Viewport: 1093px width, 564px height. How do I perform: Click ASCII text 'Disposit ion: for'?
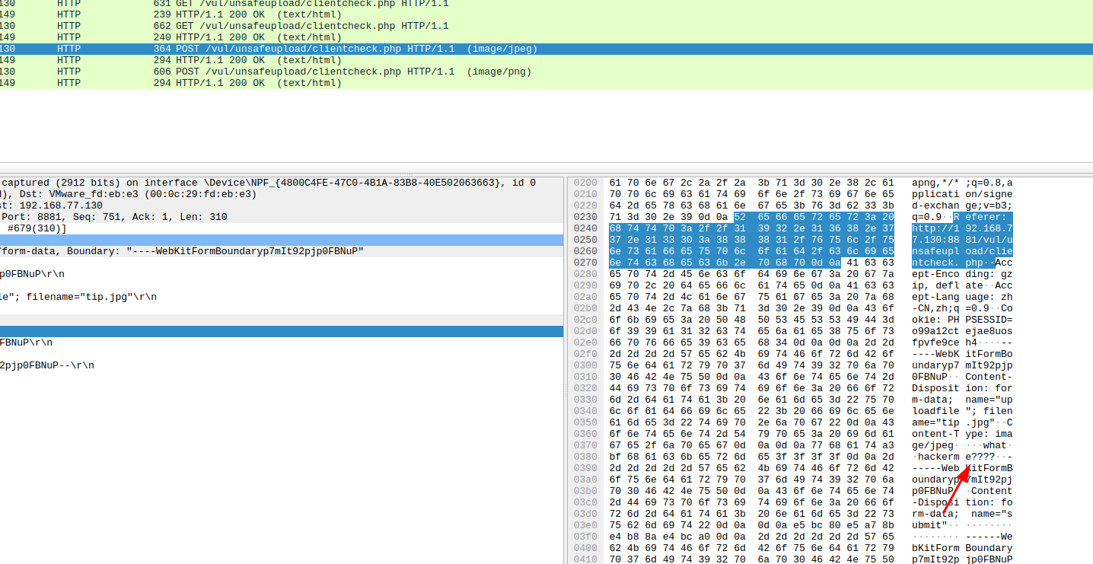pos(962,388)
